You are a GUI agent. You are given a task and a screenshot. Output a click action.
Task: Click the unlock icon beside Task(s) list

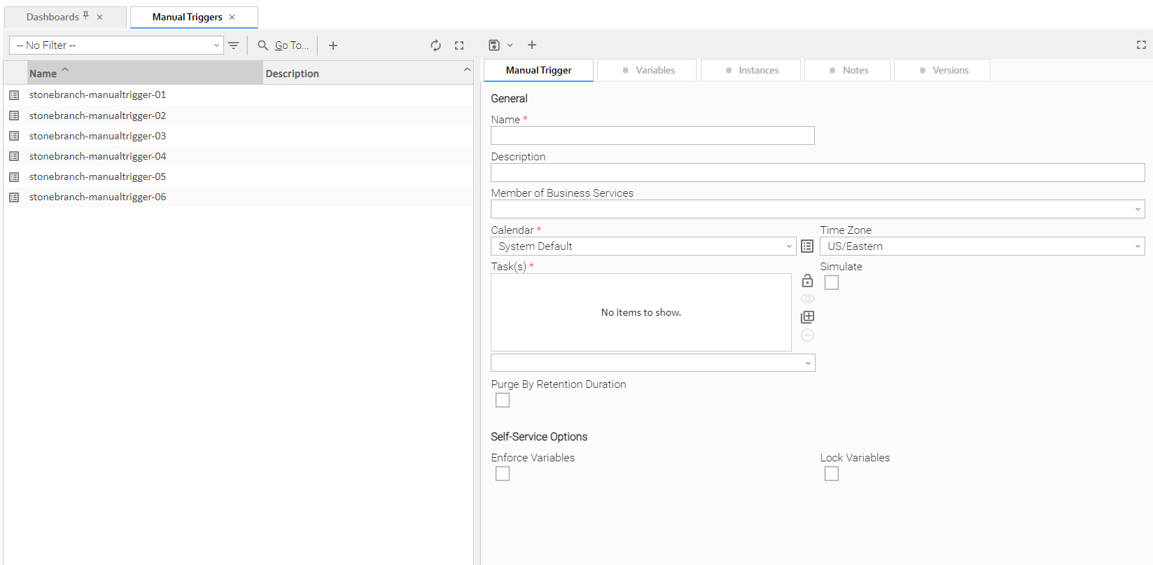(x=807, y=281)
